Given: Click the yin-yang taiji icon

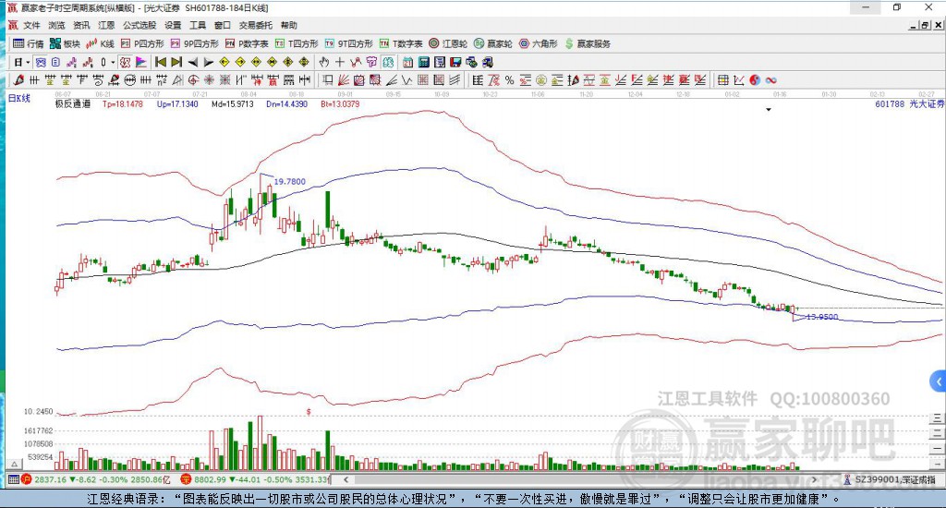Looking at the screenshot, I should [755, 80].
